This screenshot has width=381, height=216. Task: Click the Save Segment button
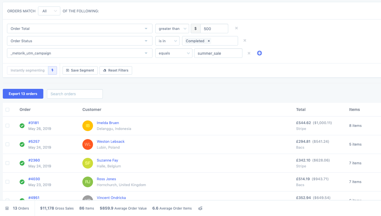[80, 70]
